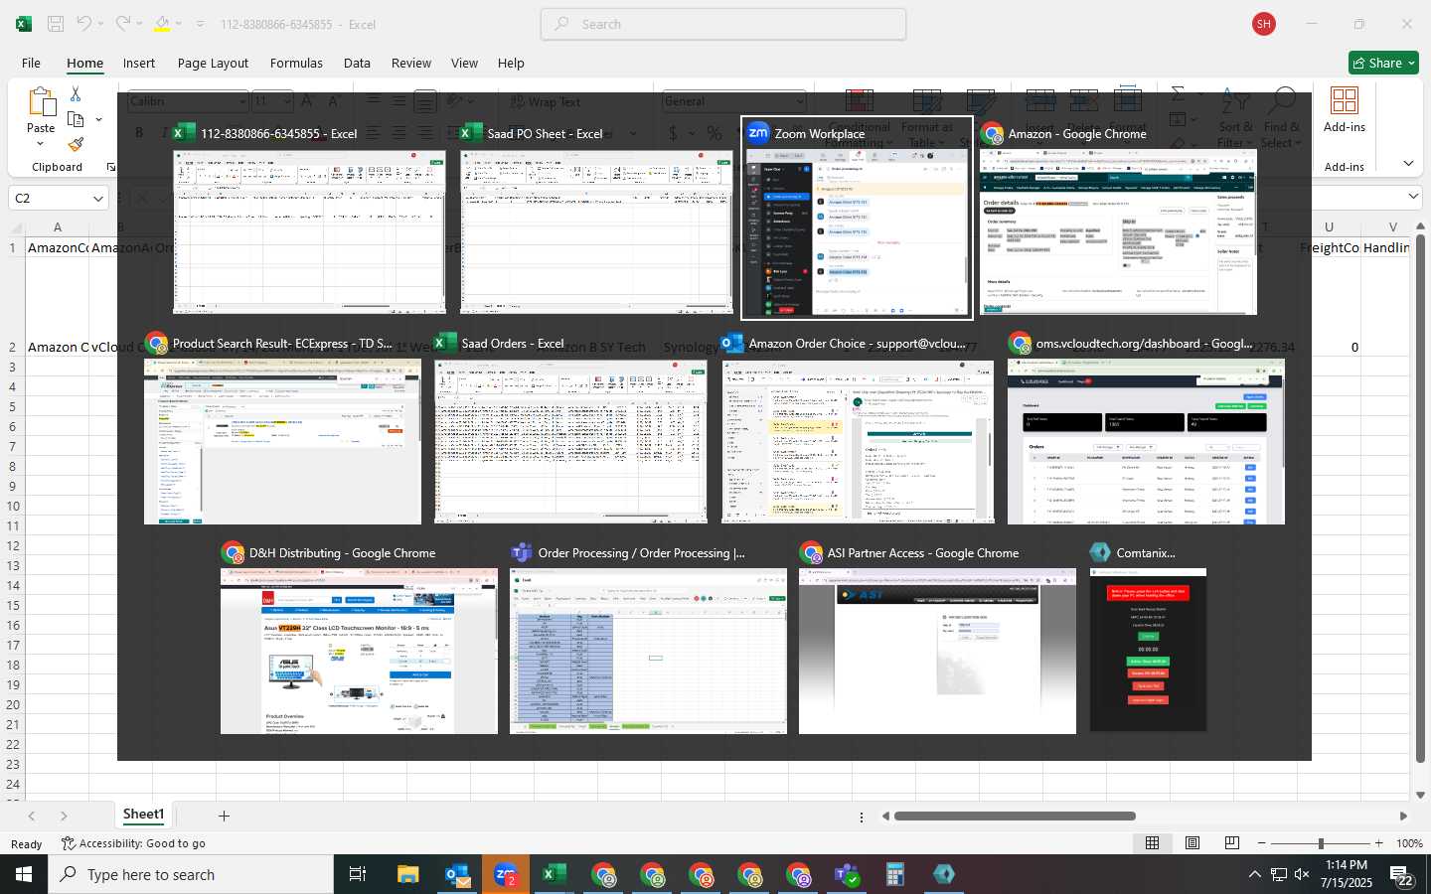The width and height of the screenshot is (1431, 894).
Task: Open Excel from the taskbar
Action: [554, 874]
